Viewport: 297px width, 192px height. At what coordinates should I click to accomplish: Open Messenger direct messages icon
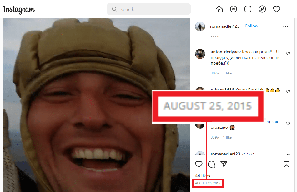coord(234,9)
